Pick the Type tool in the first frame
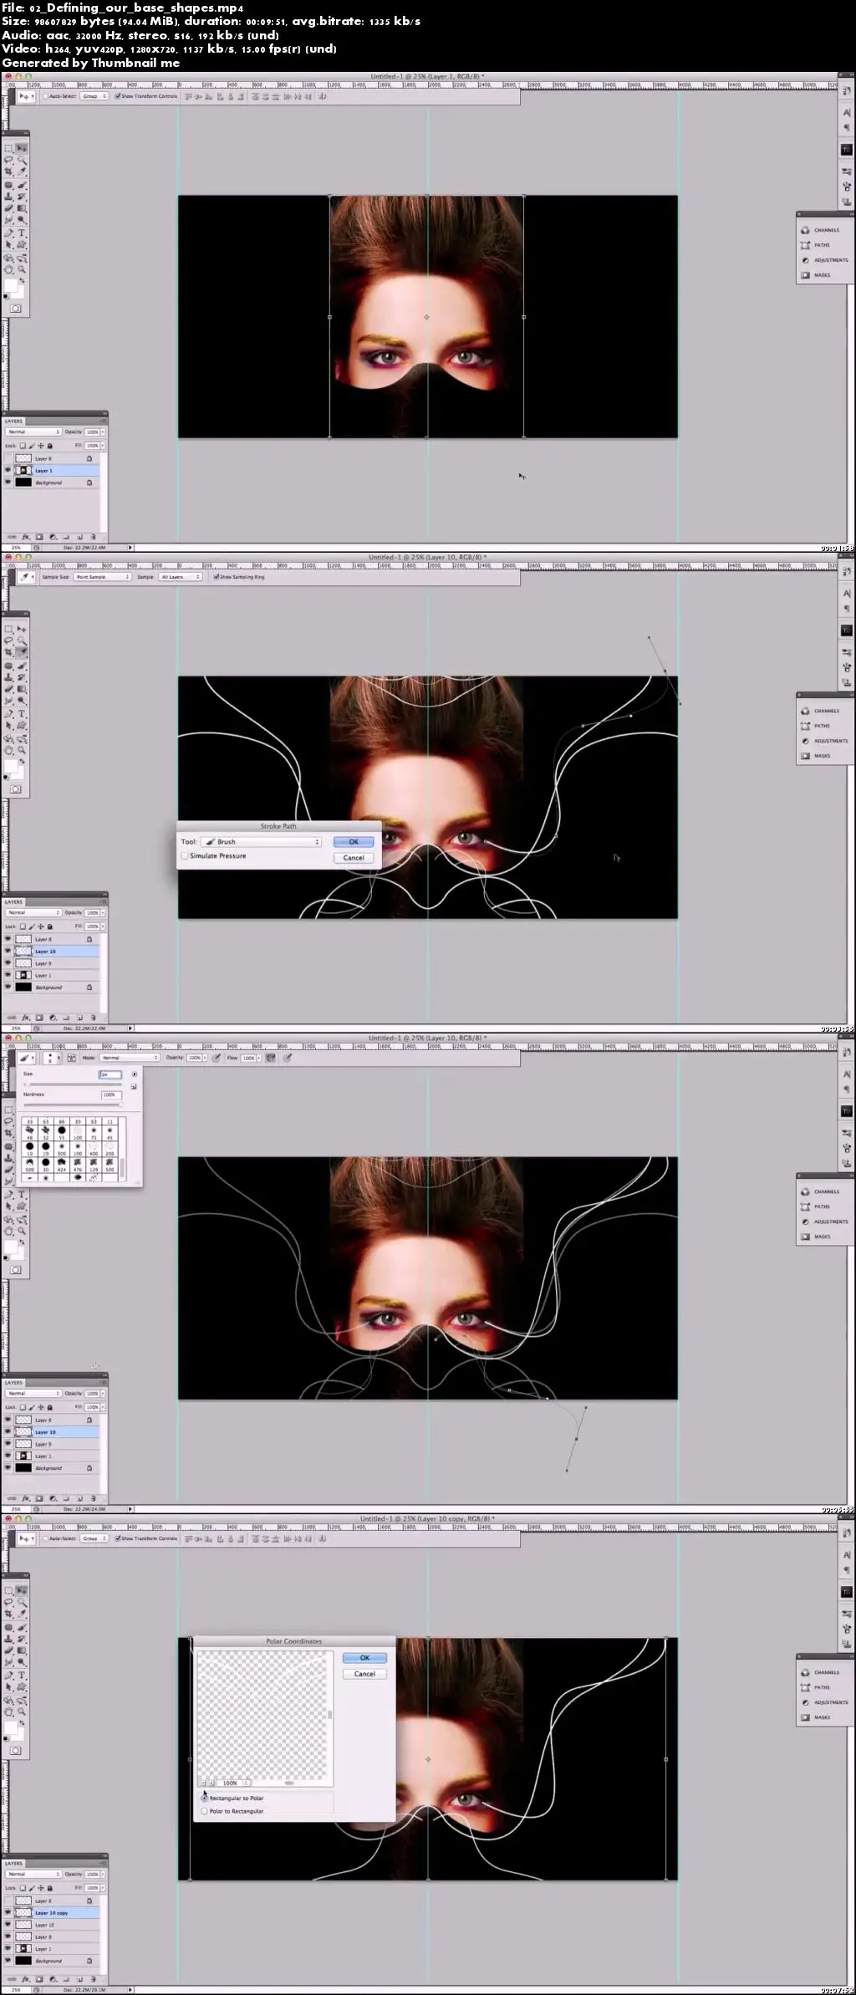This screenshot has height=1995, width=856. (22, 233)
